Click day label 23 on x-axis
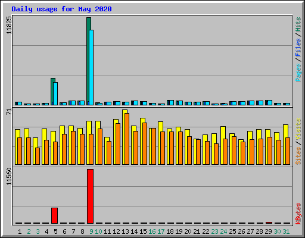This screenshot has width=305, height=238. click(214, 231)
